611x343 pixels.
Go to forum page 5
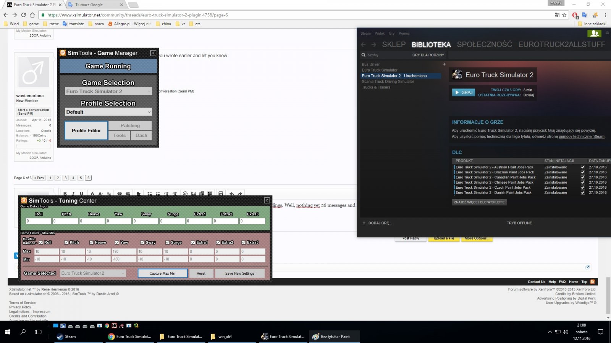point(81,178)
